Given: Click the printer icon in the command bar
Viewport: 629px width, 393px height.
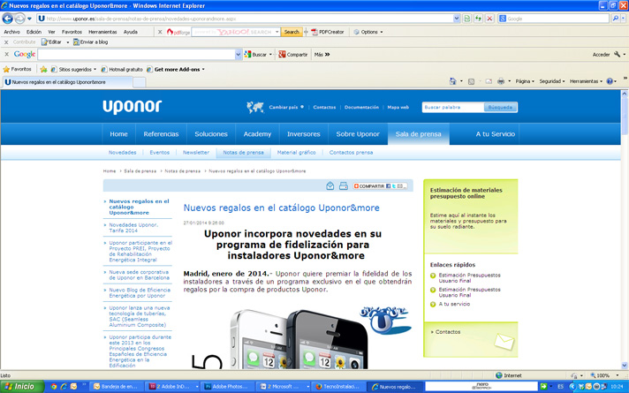Looking at the screenshot, I should pyautogui.click(x=501, y=81).
